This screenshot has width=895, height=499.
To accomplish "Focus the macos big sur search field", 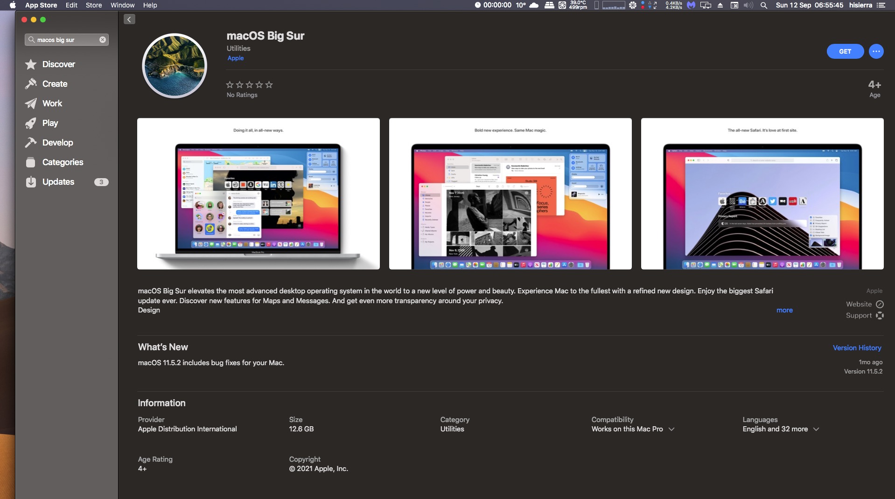I will pos(67,40).
